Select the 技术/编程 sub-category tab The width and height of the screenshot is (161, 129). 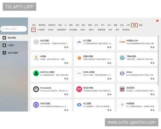[x=73, y=30]
